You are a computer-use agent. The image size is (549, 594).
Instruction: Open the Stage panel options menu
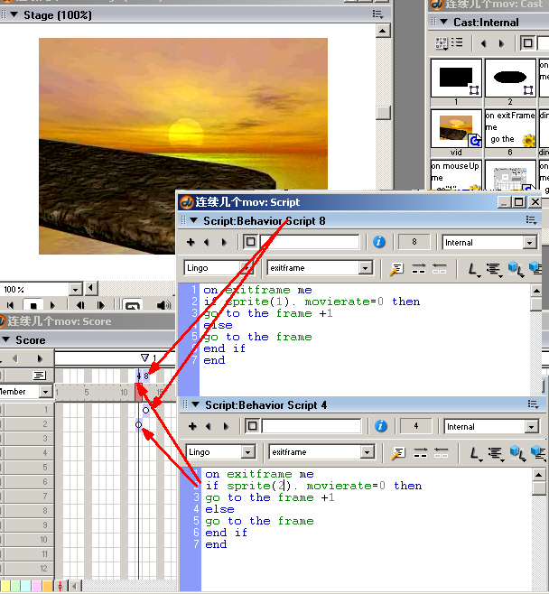click(x=377, y=14)
